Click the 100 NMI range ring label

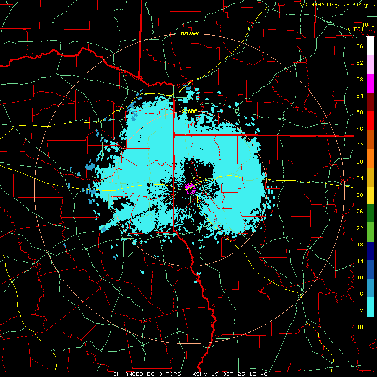click(189, 34)
